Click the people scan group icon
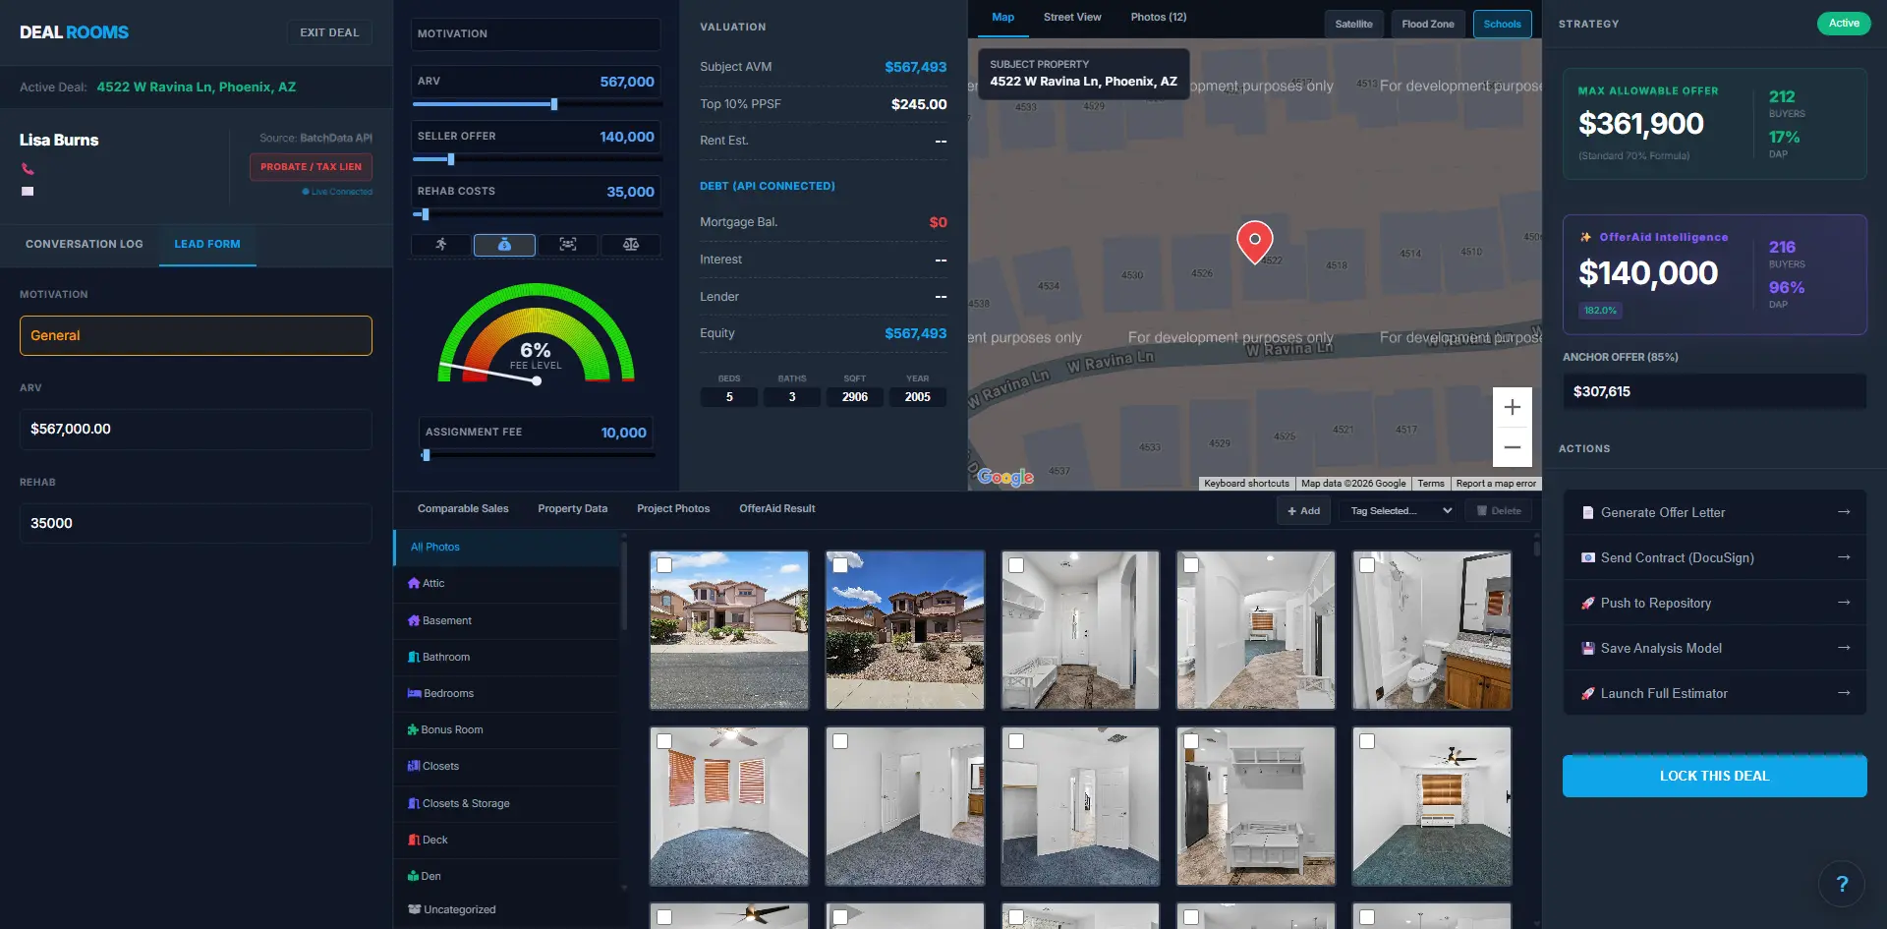 click(568, 245)
